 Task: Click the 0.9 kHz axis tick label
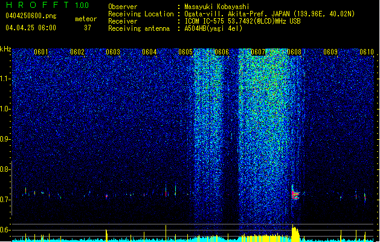(5, 139)
